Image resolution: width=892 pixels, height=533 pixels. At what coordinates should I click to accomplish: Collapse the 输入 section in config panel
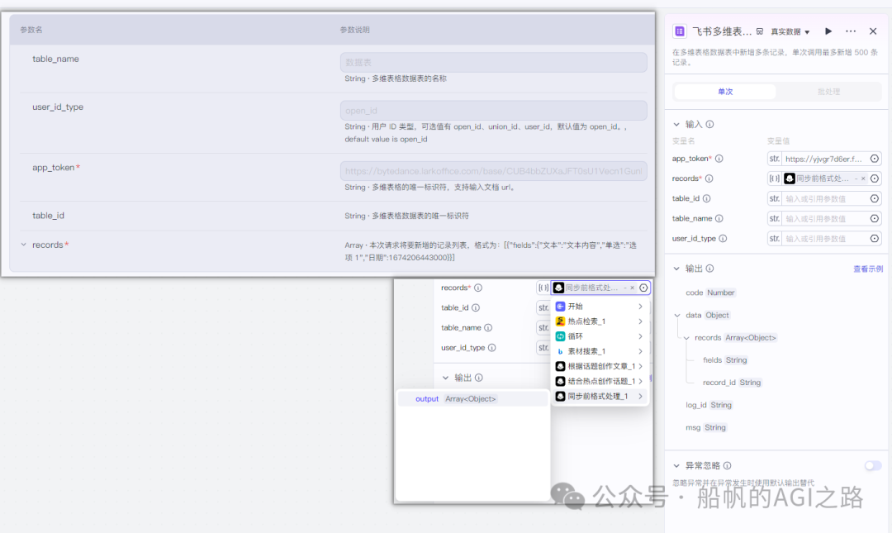pos(676,124)
